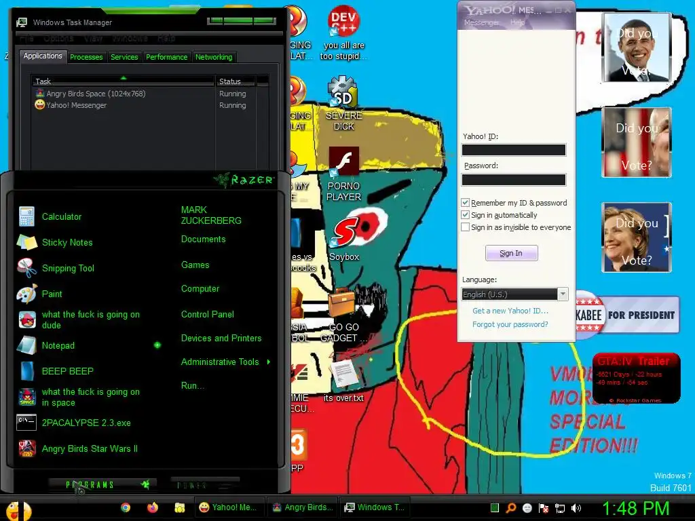
Task: Enable Sign in as invisible to everyone
Action: tap(465, 227)
